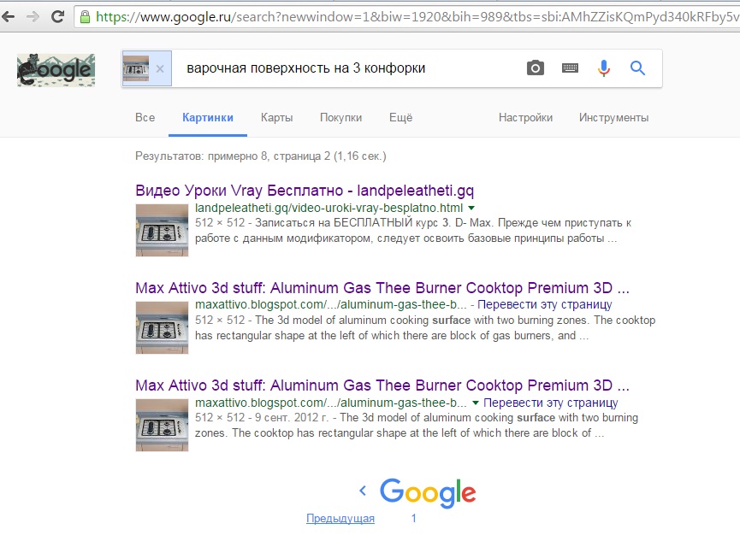This screenshot has width=740, height=553.
Task: Open the Покупки tab
Action: point(340,118)
